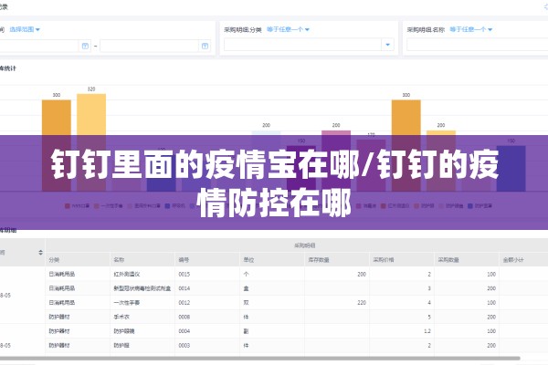Click the 库存数量 column header

pyautogui.click(x=319, y=260)
